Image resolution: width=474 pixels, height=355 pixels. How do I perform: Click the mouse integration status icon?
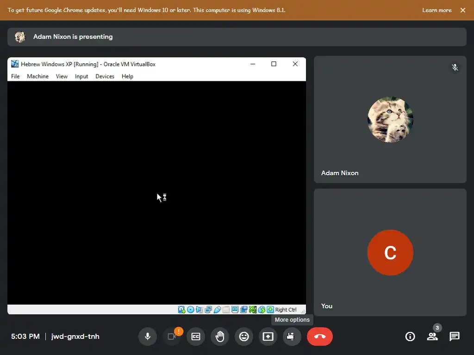coord(262,309)
